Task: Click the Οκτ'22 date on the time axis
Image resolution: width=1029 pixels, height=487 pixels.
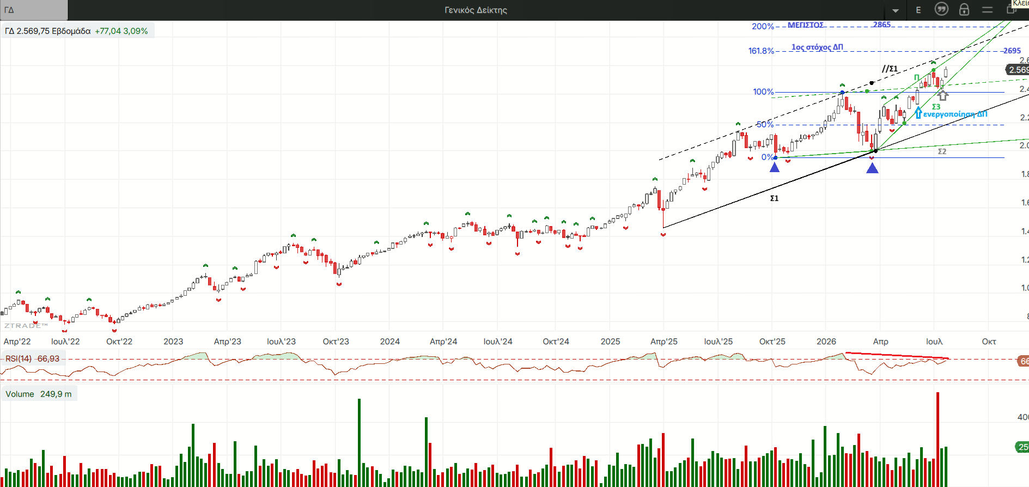Action: pos(119,342)
